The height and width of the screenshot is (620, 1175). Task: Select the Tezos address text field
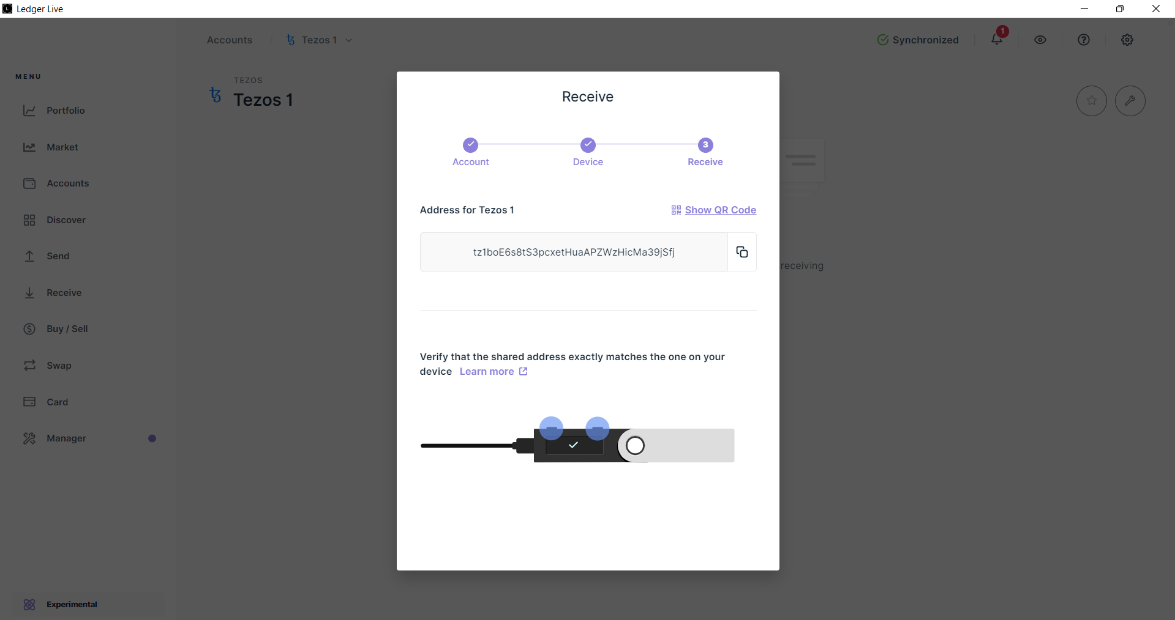[x=574, y=252]
